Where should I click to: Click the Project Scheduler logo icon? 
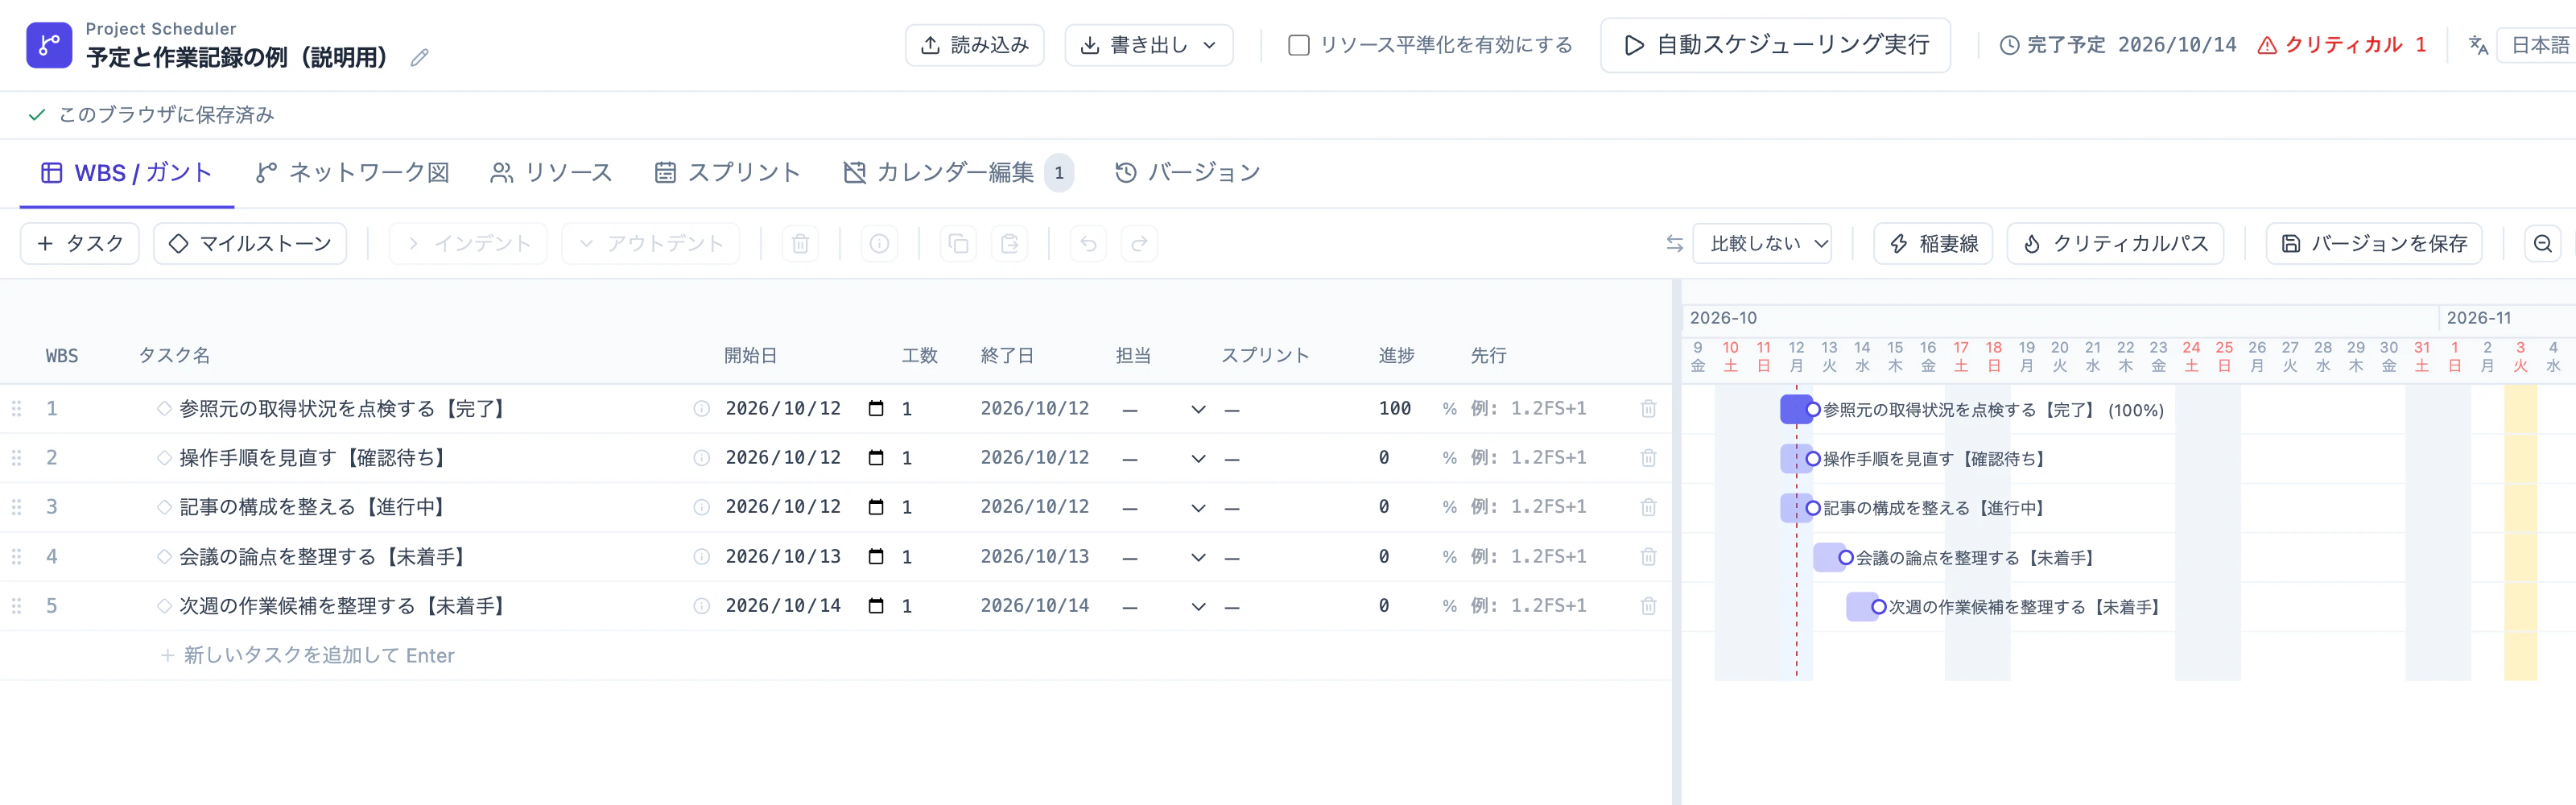(49, 45)
